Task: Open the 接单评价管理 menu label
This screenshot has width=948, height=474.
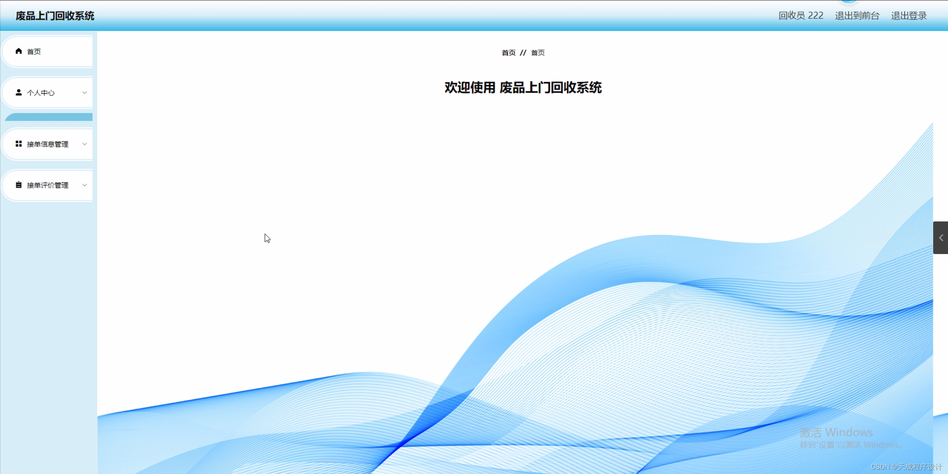Action: pos(47,185)
